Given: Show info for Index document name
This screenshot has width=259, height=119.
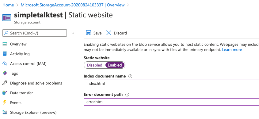Looking at the screenshot, I should click(130, 76).
